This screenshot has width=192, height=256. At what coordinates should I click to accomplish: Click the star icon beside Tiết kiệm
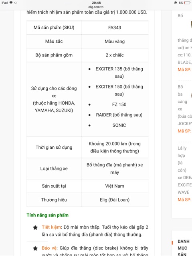[x=35, y=228]
